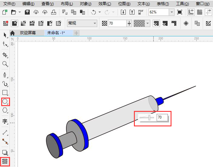Open the 布局 menu

(x=67, y=4)
